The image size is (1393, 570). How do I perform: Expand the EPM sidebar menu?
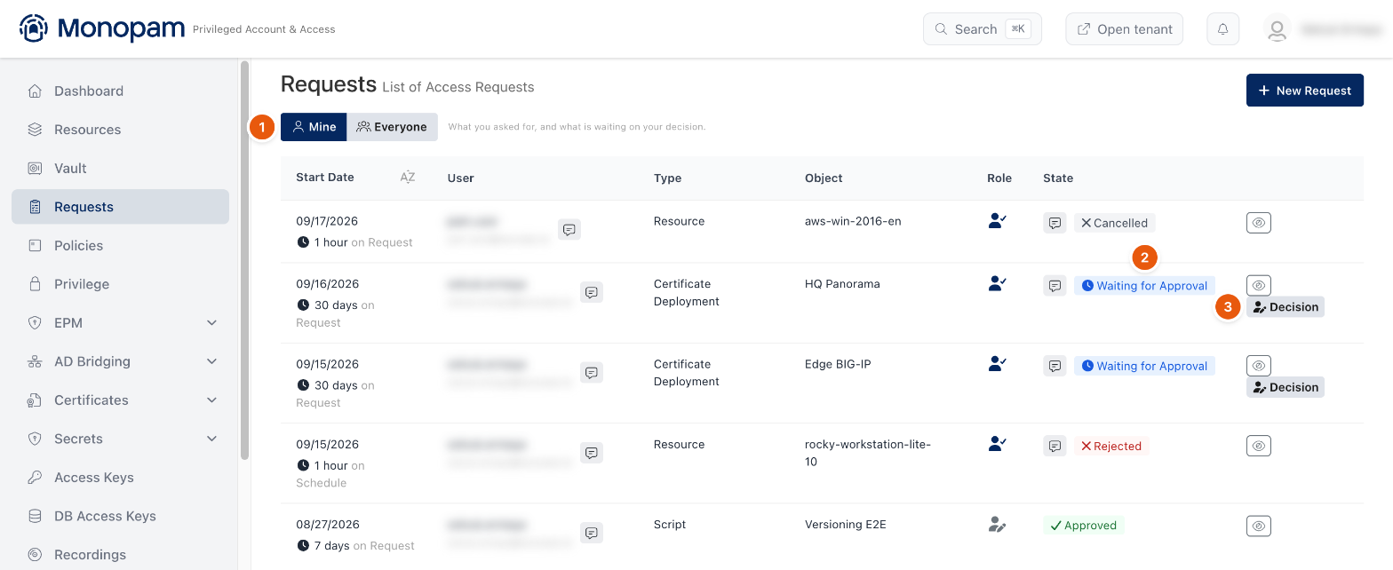(211, 322)
